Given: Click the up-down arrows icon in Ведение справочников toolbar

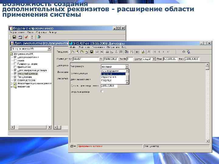Looking at the screenshot, I should 32,37.
